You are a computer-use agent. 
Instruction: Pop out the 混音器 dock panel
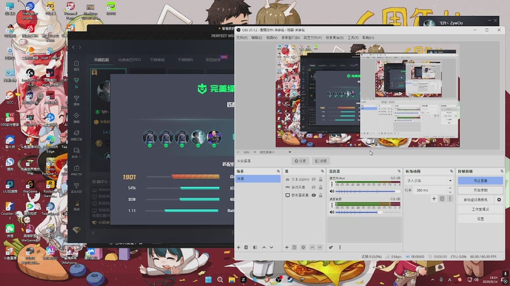point(399,171)
